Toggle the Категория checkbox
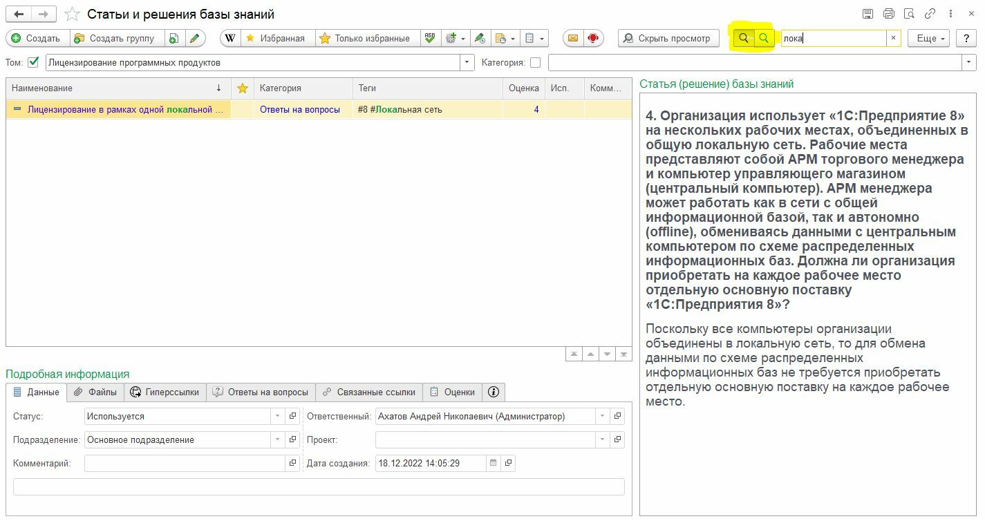The width and height of the screenshot is (985, 521). tap(535, 62)
